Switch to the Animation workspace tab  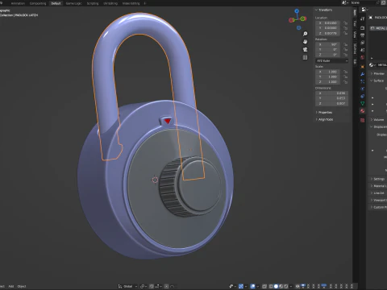click(18, 3)
